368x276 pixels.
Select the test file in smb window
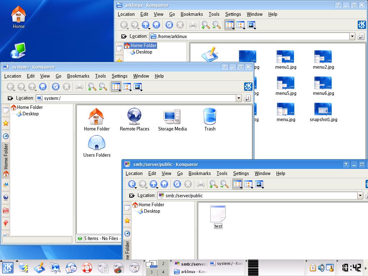pyautogui.click(x=218, y=217)
